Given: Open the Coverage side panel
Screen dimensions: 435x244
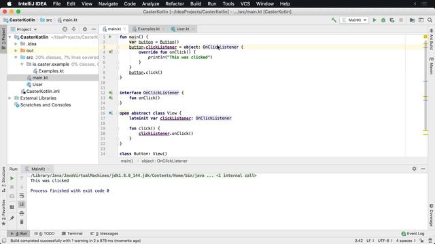Looking at the screenshot, I should pos(432,215).
